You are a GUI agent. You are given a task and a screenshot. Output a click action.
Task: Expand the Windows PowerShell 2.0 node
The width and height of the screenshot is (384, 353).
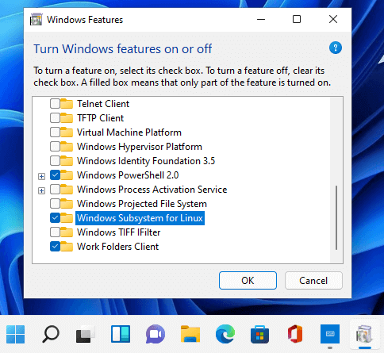coord(41,176)
